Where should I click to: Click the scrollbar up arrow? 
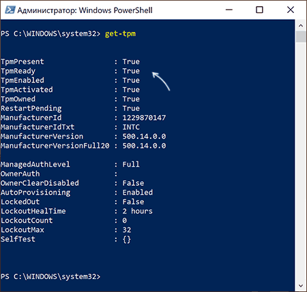[x=301, y=26]
